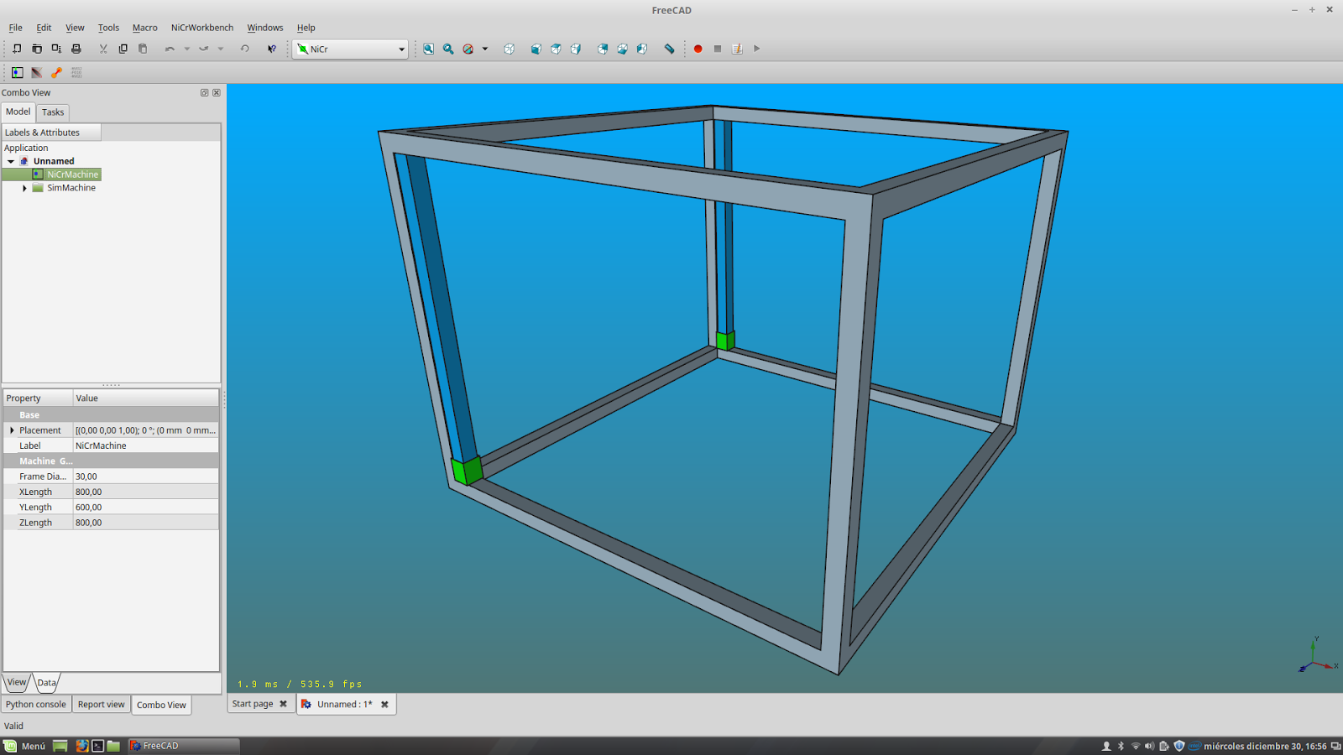This screenshot has height=755, width=1343.
Task: Open the NiCrWorkbench menu
Action: coord(201,27)
